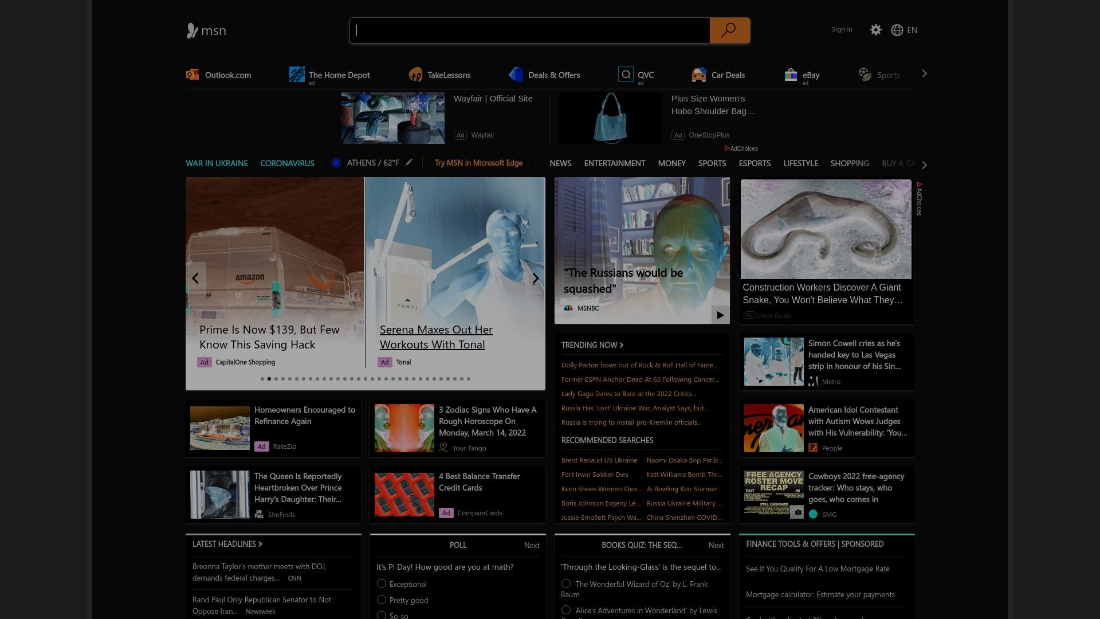Click the first carousel pagination dot
Image resolution: width=1100 pixels, height=619 pixels.
(x=262, y=379)
